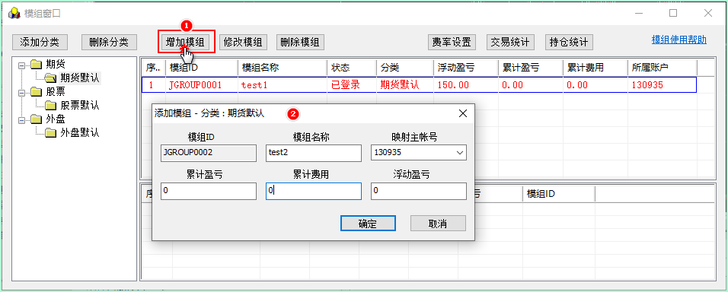728x292 pixels.
Task: Click the 累计费用 input field in dialog
Action: pos(314,191)
